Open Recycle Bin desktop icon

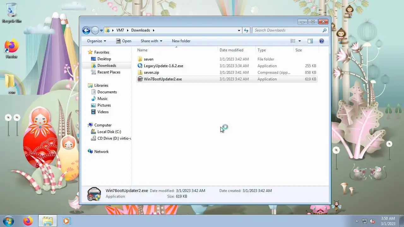tap(12, 13)
